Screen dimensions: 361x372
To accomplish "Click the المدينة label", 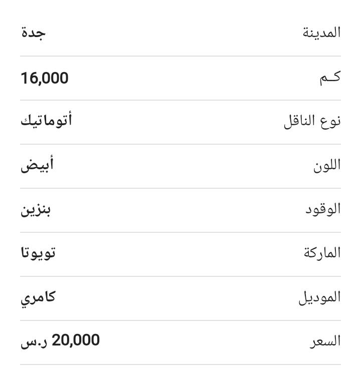I will tap(321, 33).
